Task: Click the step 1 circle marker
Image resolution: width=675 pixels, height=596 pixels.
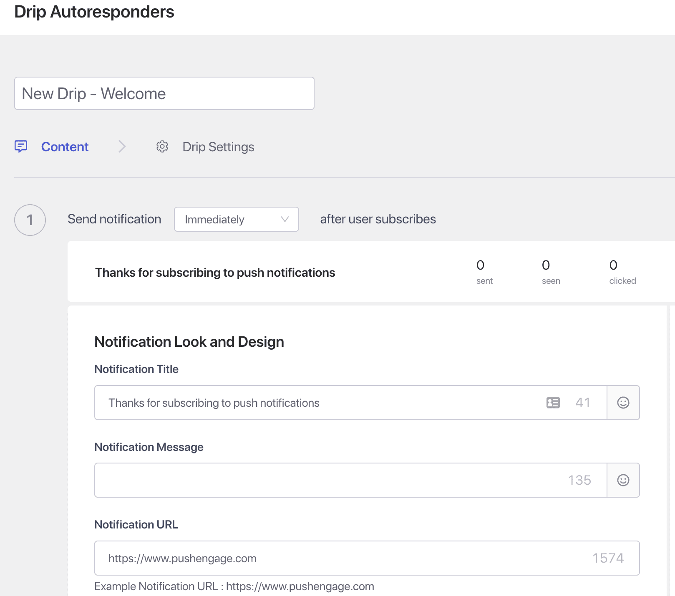Action: tap(30, 220)
